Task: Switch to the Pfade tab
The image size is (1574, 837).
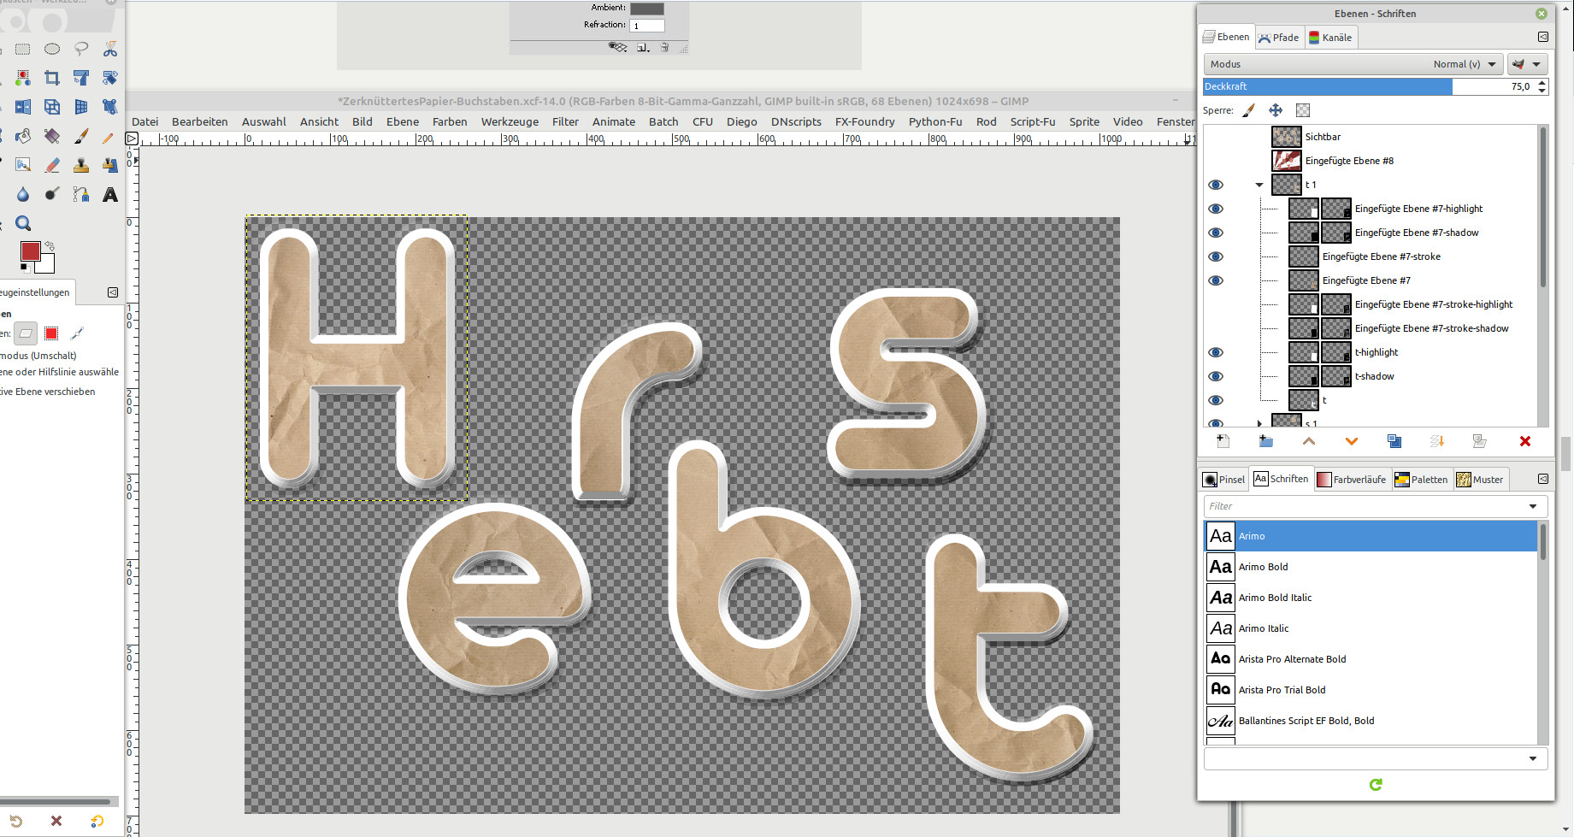Action: click(1279, 37)
